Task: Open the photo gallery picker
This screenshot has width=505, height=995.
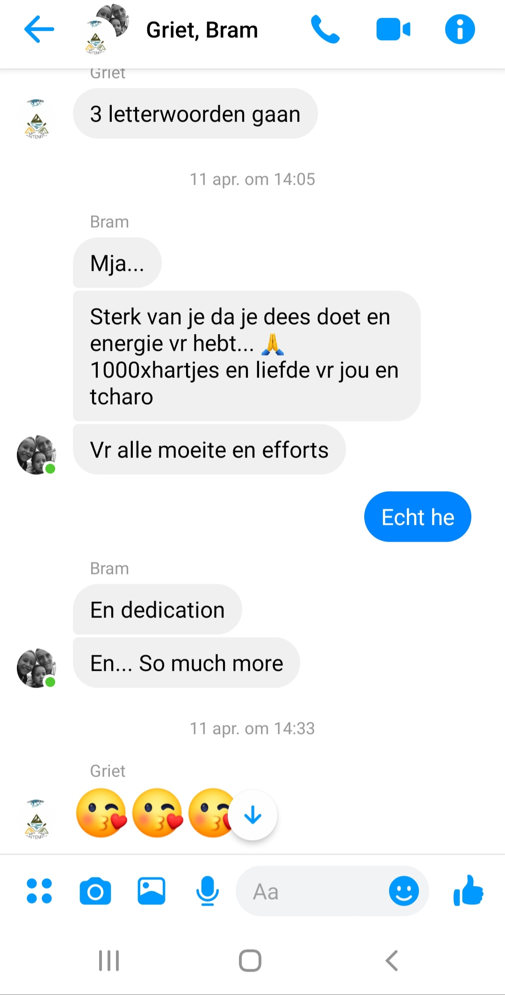Action: tap(151, 891)
